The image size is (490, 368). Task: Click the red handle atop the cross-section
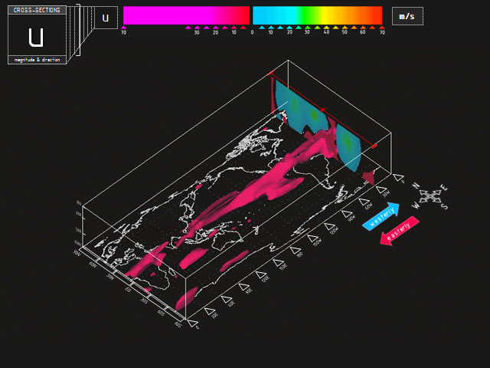271,74
